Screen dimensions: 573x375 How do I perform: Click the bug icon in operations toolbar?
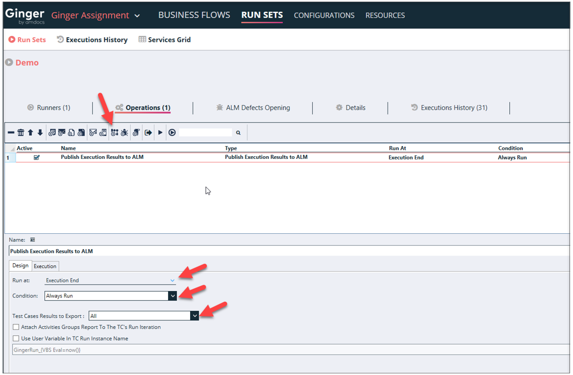(124, 133)
